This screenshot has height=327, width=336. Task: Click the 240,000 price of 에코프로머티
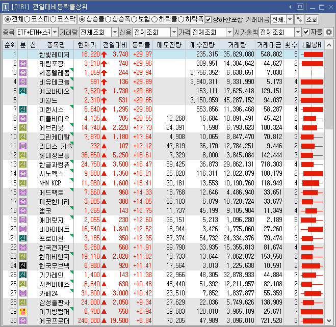tap(89, 320)
